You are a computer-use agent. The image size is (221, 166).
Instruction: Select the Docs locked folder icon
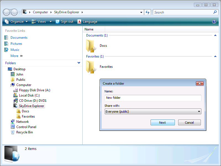[91, 46]
